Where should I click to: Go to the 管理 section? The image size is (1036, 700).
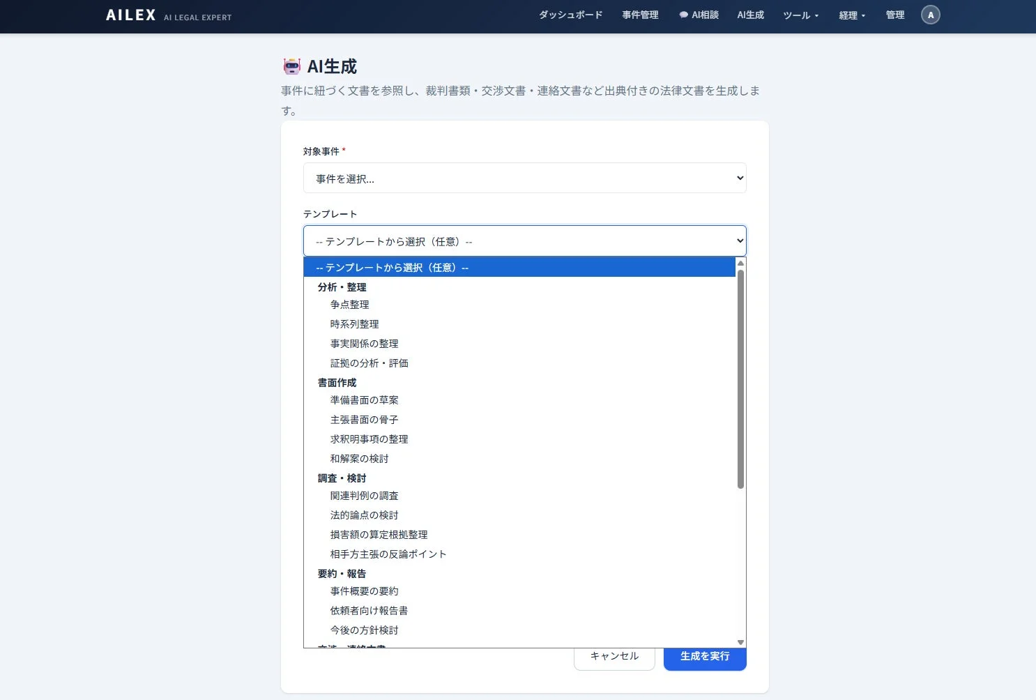(x=894, y=14)
